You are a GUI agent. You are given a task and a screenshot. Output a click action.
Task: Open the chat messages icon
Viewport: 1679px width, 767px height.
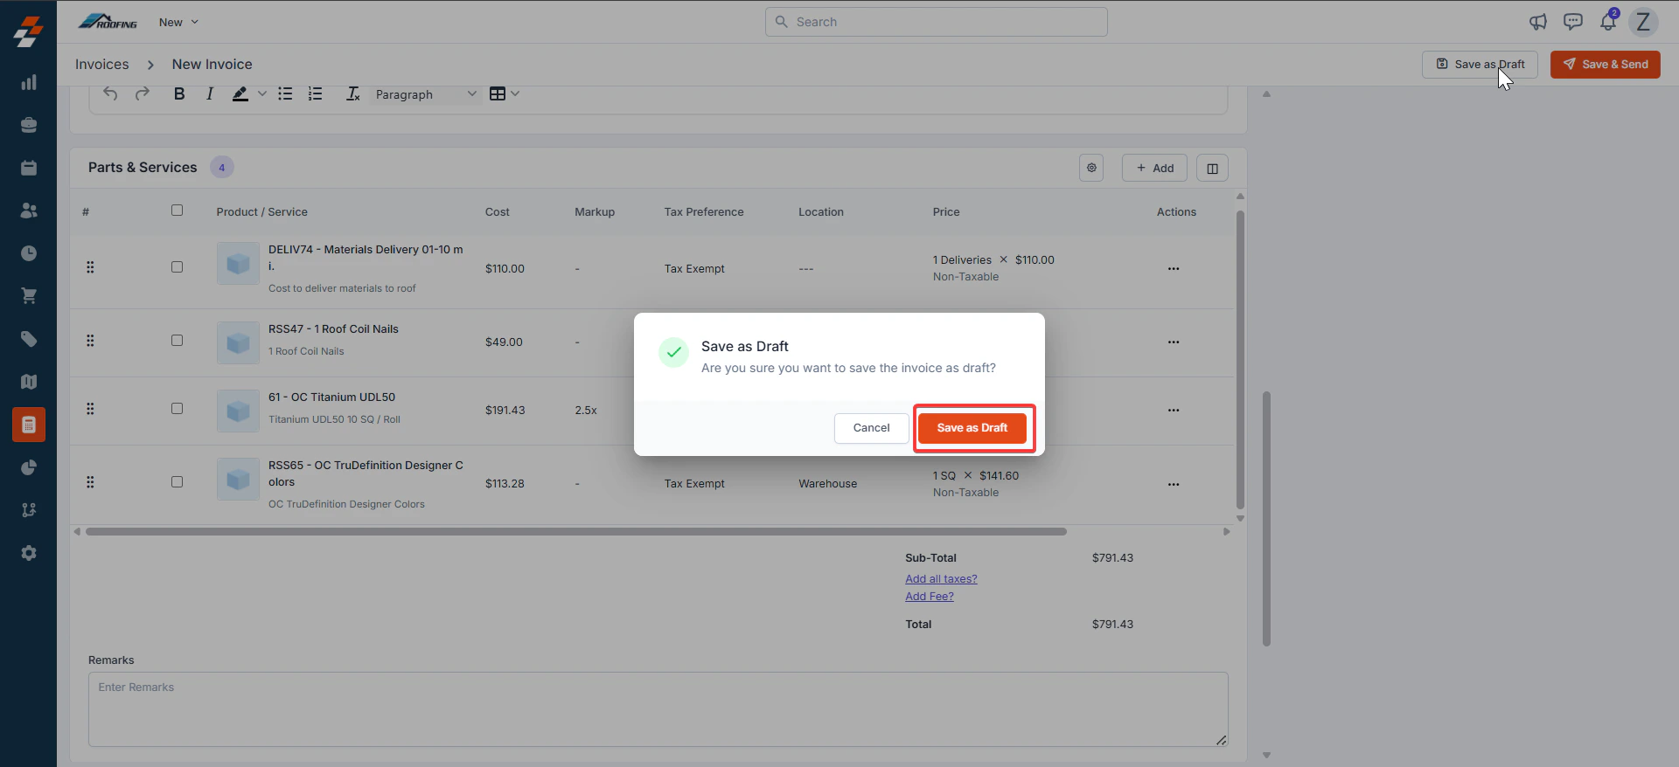click(1573, 22)
